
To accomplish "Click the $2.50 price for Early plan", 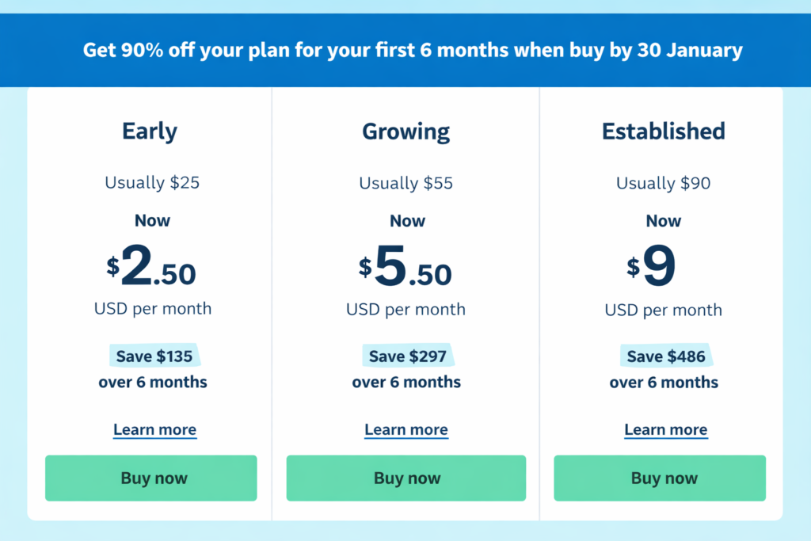I will [151, 269].
